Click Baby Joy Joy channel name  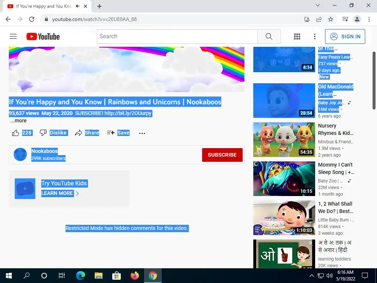click(x=331, y=103)
